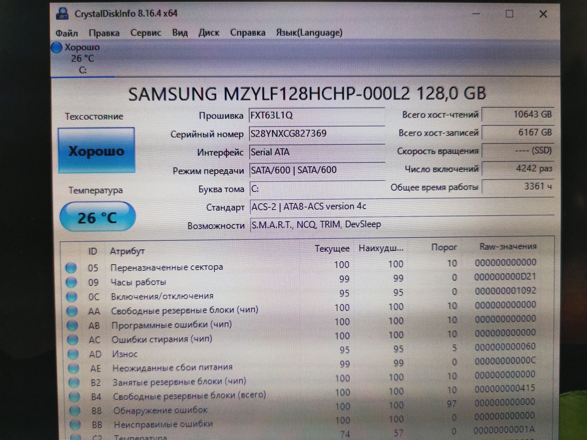Select the C: disk status indicator icon
This screenshot has width=587, height=440.
[x=57, y=48]
